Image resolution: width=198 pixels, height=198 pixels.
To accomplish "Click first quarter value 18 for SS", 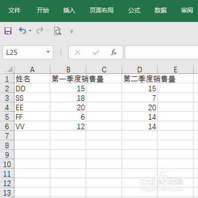I will [x=68, y=98].
